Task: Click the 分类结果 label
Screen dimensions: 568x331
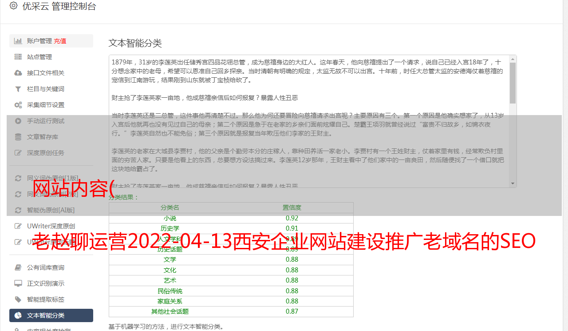Action: coord(124,197)
